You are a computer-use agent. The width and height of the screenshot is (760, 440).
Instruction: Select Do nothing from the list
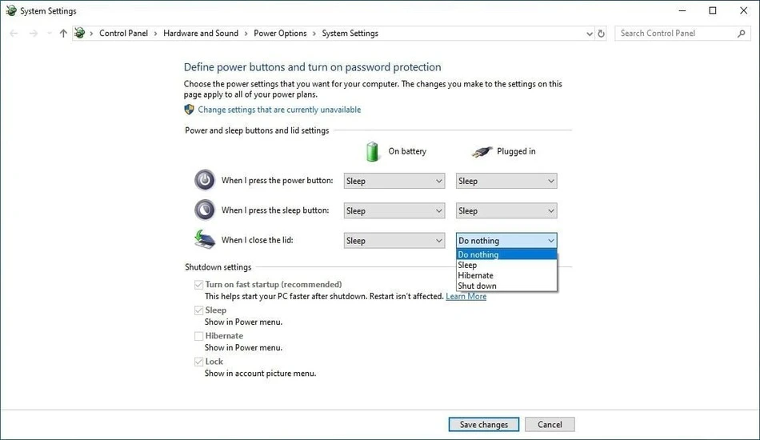click(x=506, y=254)
